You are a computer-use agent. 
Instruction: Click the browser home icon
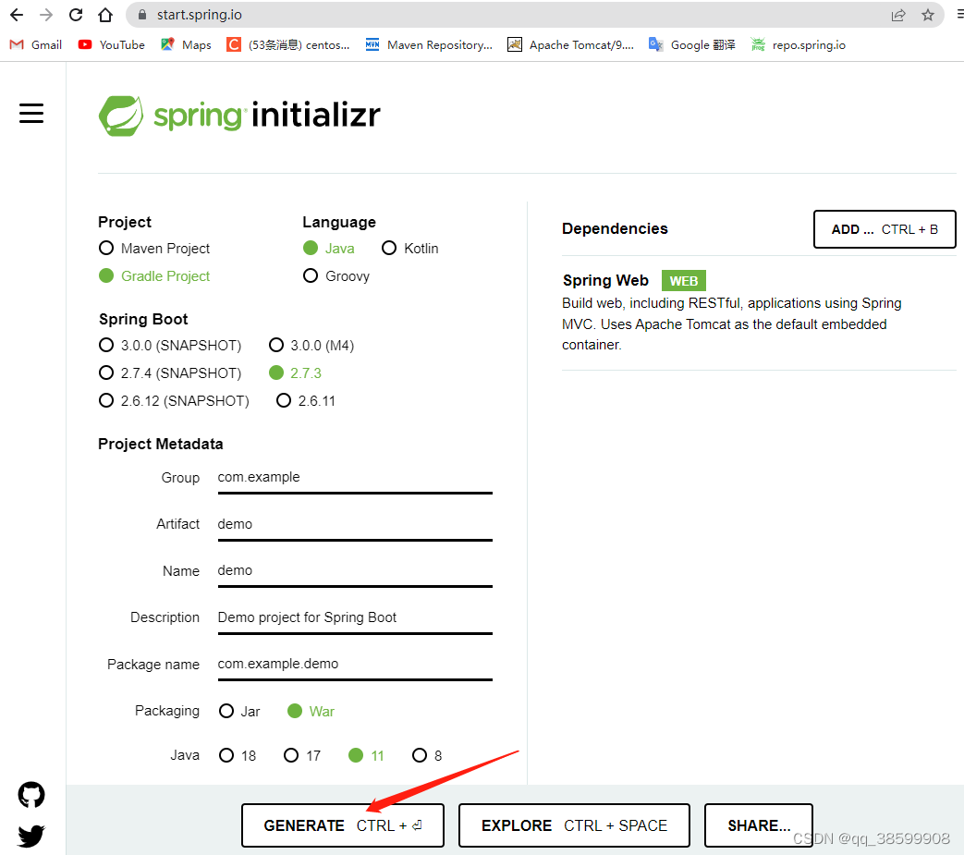tap(105, 15)
